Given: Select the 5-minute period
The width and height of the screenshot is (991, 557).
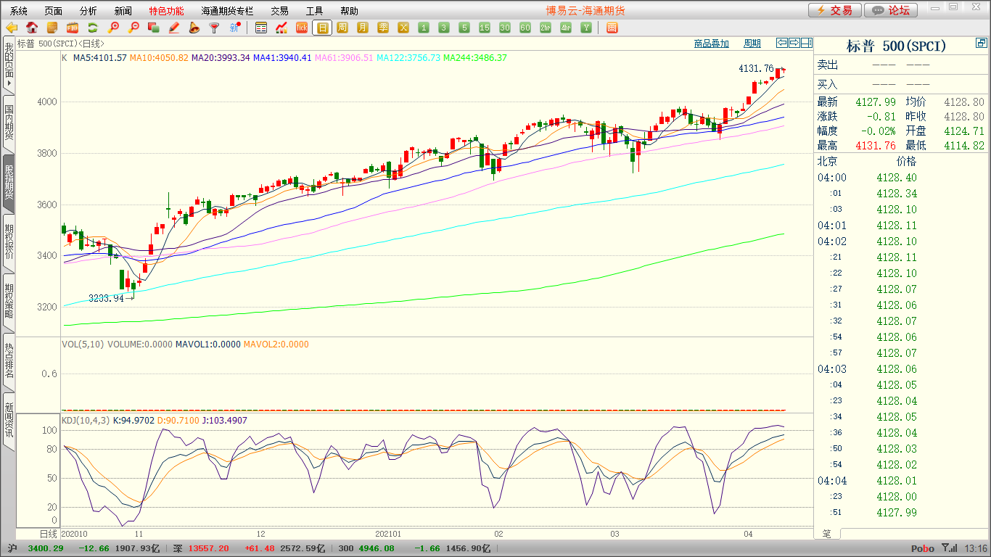Looking at the screenshot, I should (x=464, y=28).
